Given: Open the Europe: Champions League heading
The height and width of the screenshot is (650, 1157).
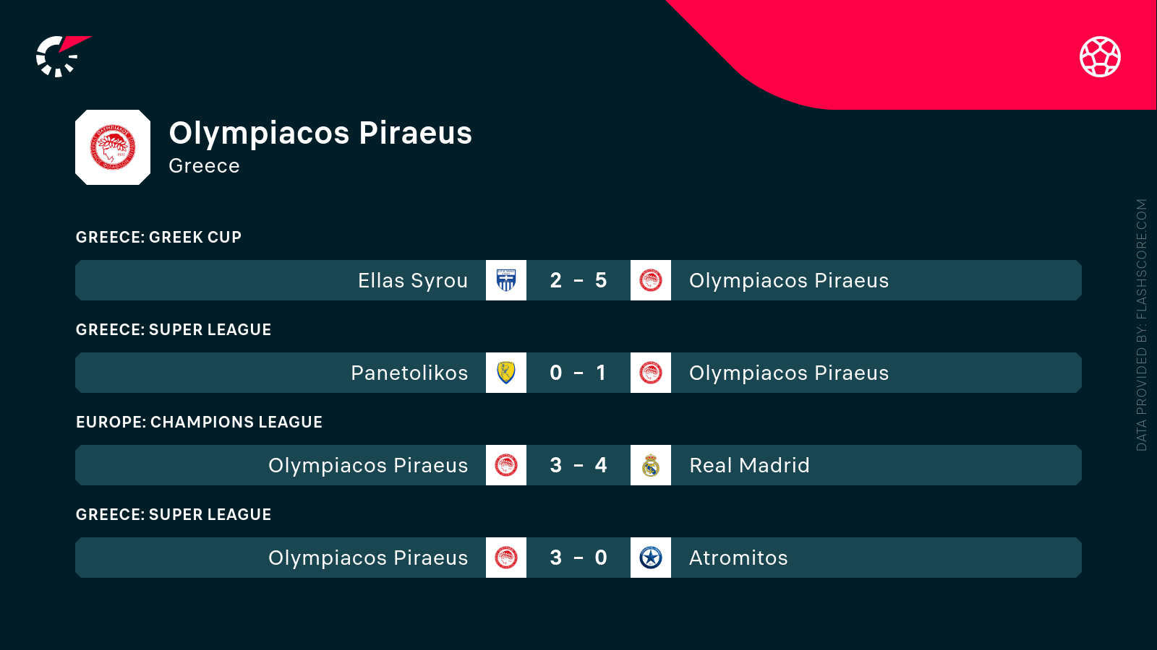Looking at the screenshot, I should coord(199,422).
